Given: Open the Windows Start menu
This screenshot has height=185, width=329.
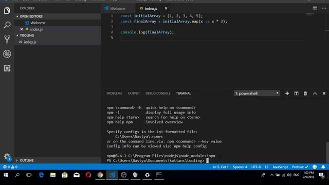Looking at the screenshot, I should pos(6,175).
